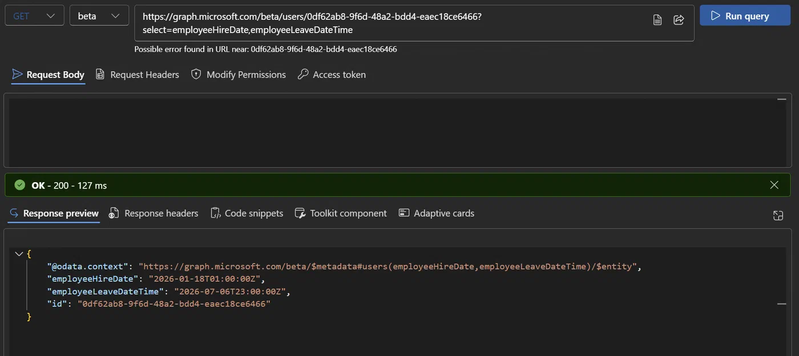Open the beta API version dropdown
Viewport: 799px width, 356px height.
(99, 16)
